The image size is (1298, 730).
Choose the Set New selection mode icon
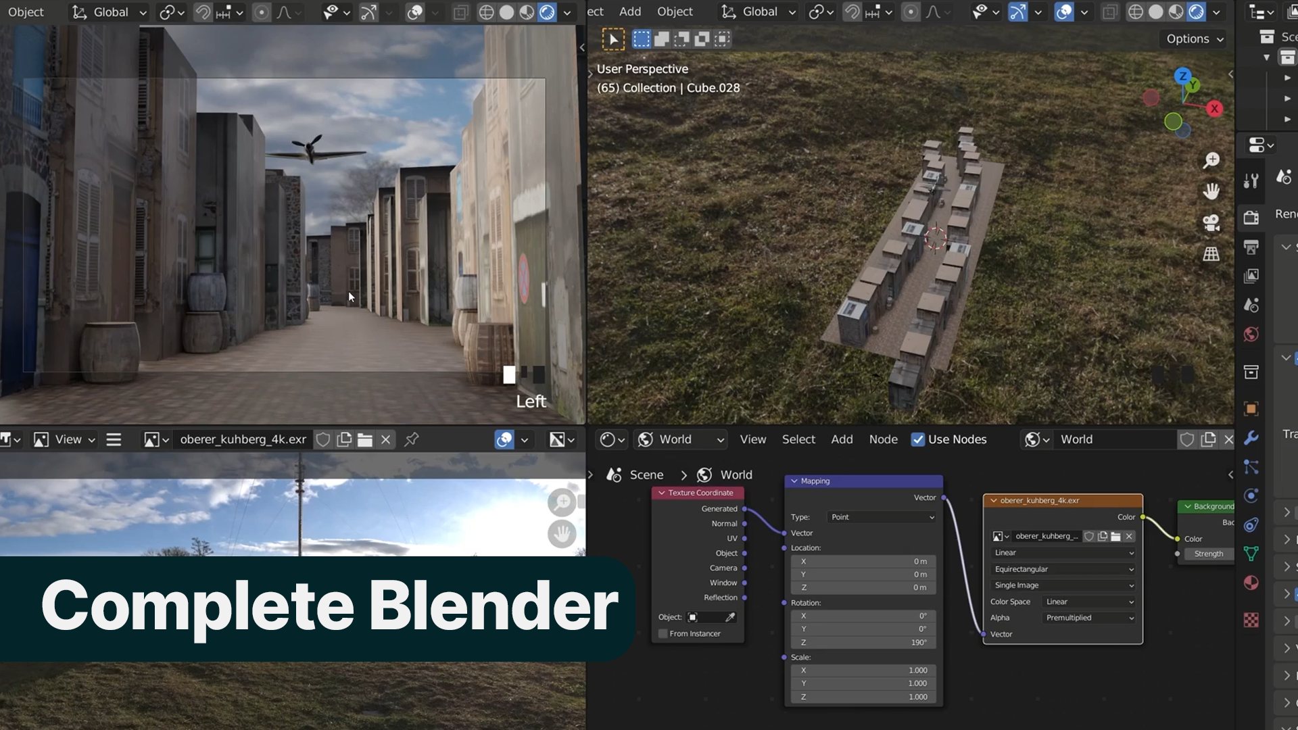pyautogui.click(x=641, y=39)
